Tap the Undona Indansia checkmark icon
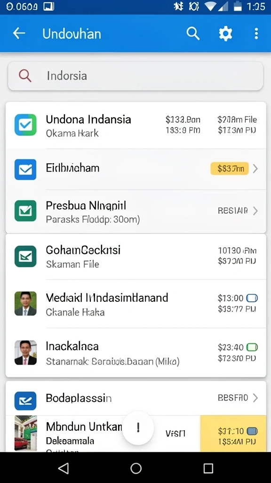271x483 pixels. 25,125
